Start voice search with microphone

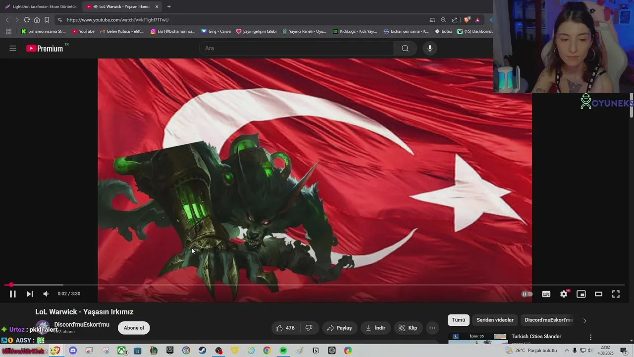coord(430,48)
